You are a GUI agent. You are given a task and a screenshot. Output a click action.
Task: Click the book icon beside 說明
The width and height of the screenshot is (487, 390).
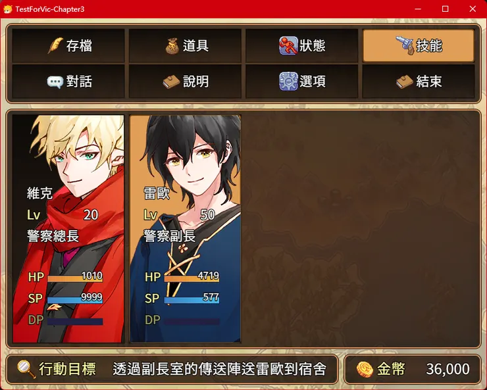click(x=172, y=82)
